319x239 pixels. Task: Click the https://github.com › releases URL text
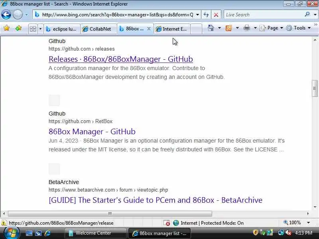82,49
